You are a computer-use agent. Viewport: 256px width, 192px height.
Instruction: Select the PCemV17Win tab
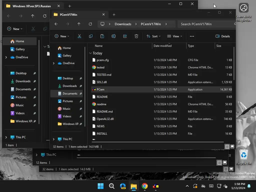click(x=79, y=15)
